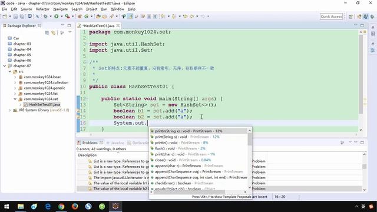This screenshot has width=377, height=212.
Task: Click the New file wizard toolbar icon
Action: (x=5, y=16)
